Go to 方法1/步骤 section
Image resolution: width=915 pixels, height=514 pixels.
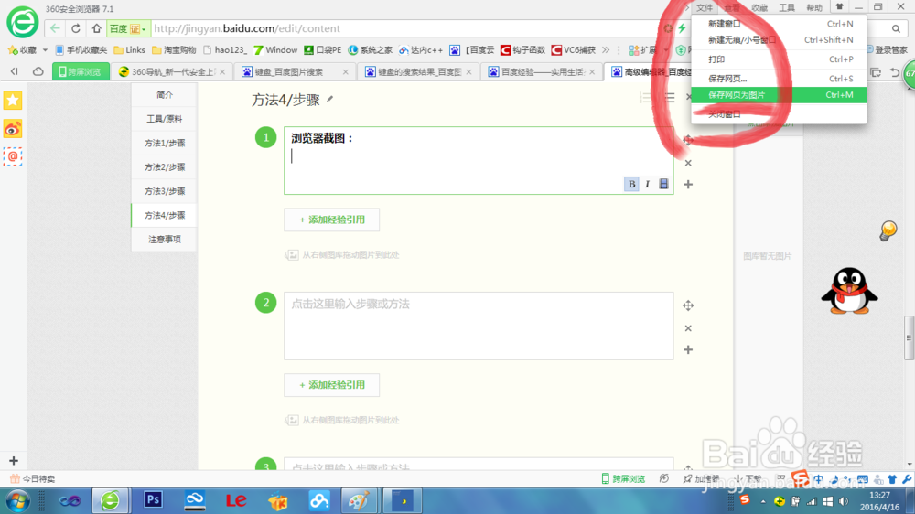point(165,143)
